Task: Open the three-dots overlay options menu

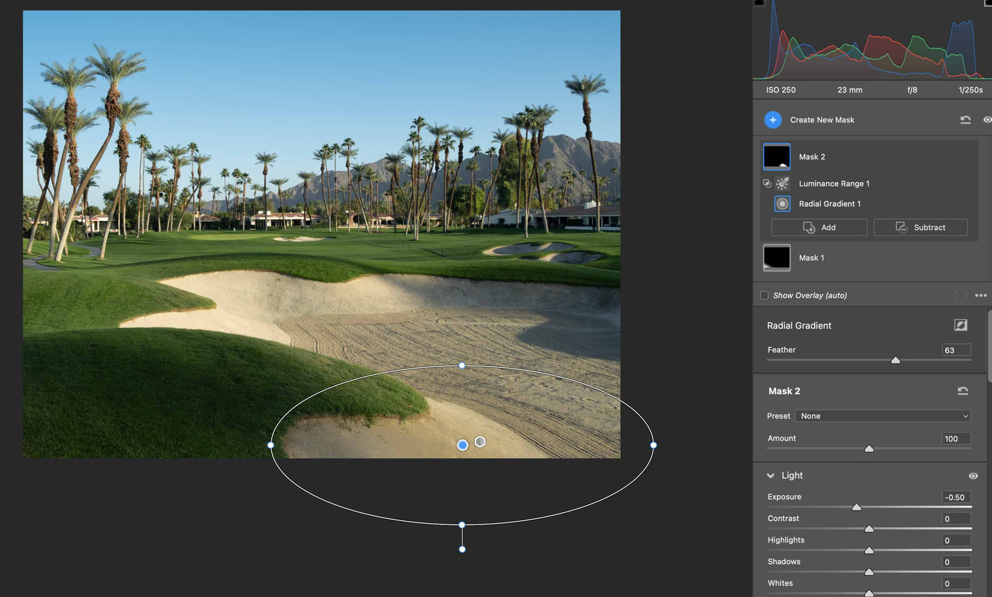Action: click(x=980, y=295)
